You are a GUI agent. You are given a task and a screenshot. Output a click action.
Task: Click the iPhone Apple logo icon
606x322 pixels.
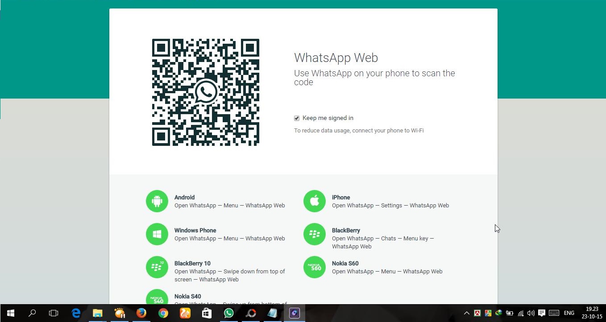pyautogui.click(x=315, y=201)
